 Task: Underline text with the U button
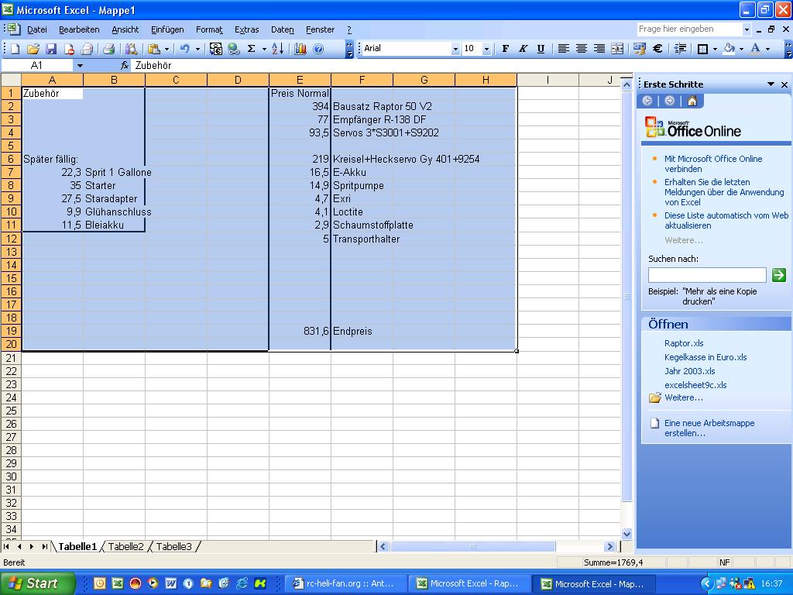click(541, 49)
